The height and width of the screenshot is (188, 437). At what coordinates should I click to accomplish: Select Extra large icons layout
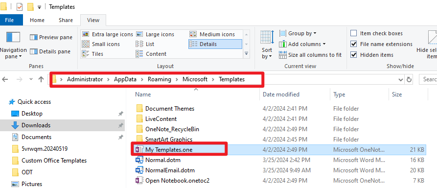107,34
